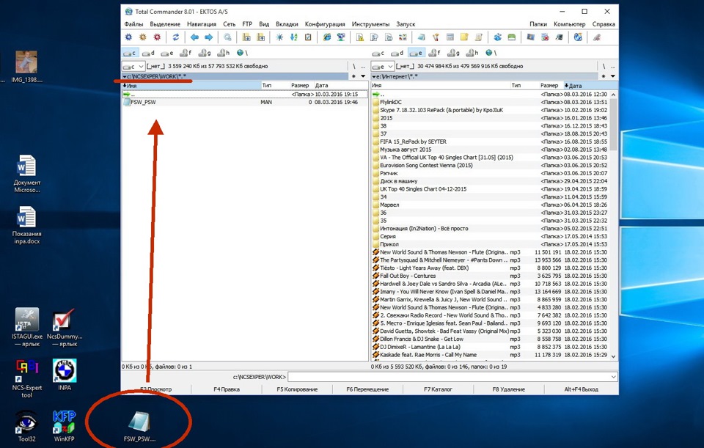Select IMG_1398 photo on desktop
Viewport: 704px width, 448px height.
[x=26, y=67]
